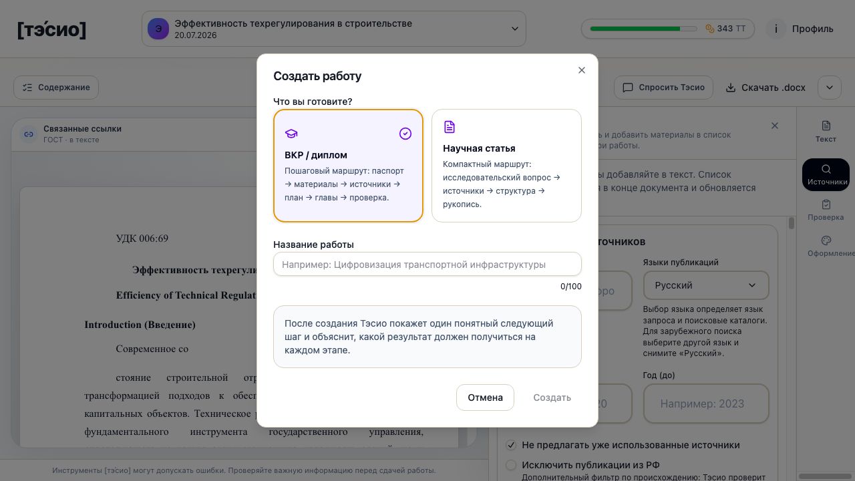The width and height of the screenshot is (855, 481).
Task: Open the Содержание contents menu
Action: tap(56, 88)
